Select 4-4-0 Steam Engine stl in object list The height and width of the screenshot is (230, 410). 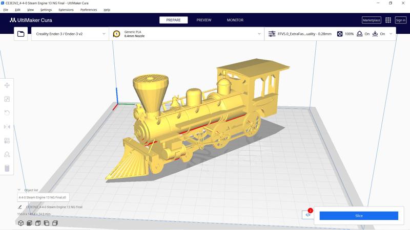43,197
